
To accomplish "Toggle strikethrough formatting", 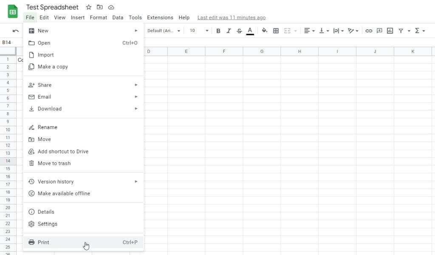I will pos(239,31).
